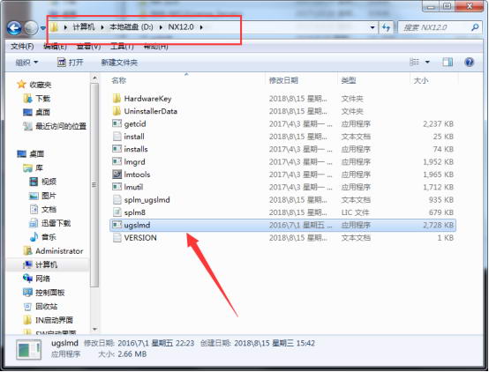Screen dimensions: 489x372
Task: Select 计算机 in the navigation pane
Action: click(41, 264)
